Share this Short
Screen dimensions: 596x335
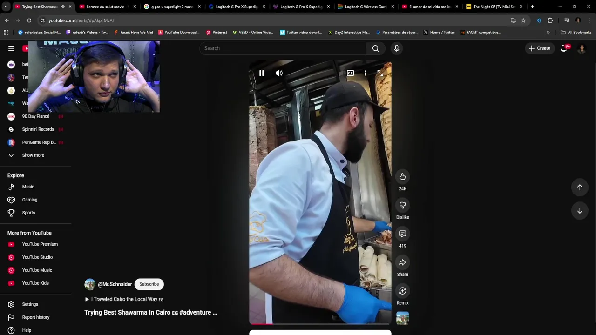pos(402,262)
